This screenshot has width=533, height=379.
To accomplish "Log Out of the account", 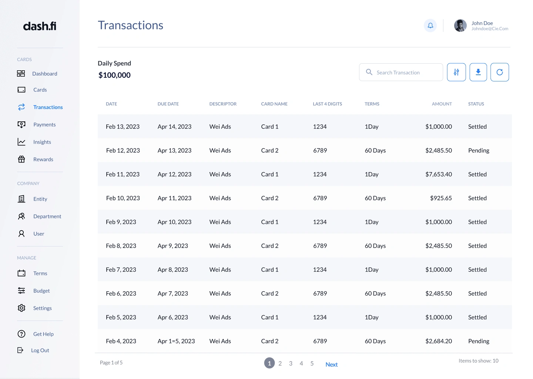I will pos(40,350).
